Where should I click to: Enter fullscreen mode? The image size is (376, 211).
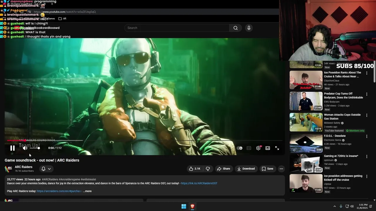pyautogui.click(x=277, y=148)
